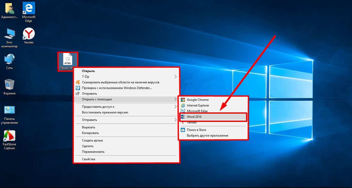The image size is (352, 188).
Task: Expand the 7-Zip submenu arrow
Action: pos(175,77)
